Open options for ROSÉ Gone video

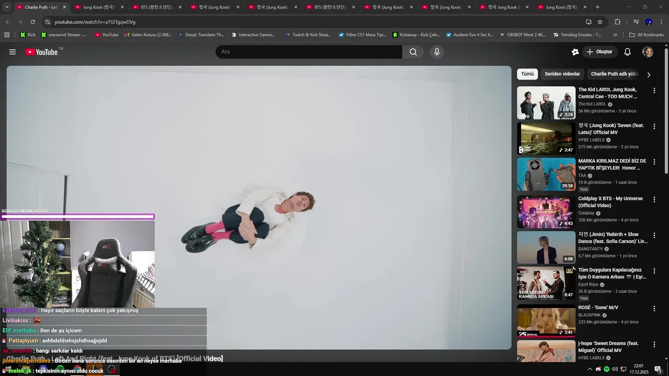click(x=654, y=309)
